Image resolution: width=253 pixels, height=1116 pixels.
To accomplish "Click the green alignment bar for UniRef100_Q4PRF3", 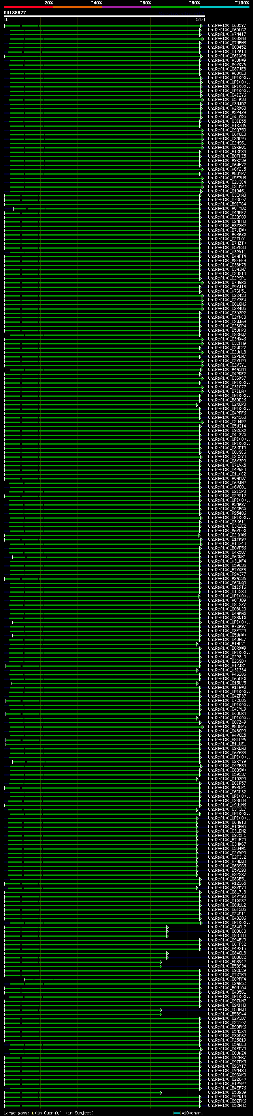I will (x=102, y=470).
